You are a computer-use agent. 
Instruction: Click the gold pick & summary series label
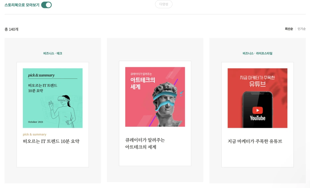point(34,134)
